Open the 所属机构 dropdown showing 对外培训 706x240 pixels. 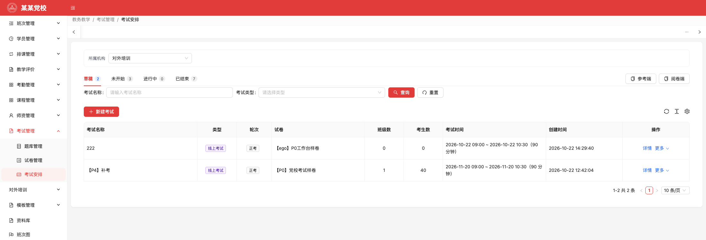click(150, 58)
